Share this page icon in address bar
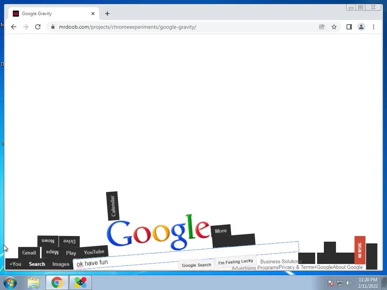This screenshot has height=290, width=387. point(322,27)
